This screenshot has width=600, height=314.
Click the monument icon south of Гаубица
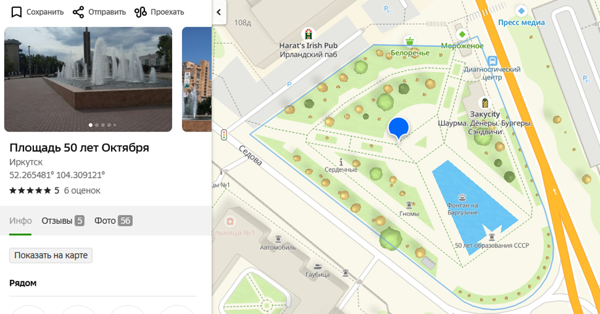click(x=346, y=273)
